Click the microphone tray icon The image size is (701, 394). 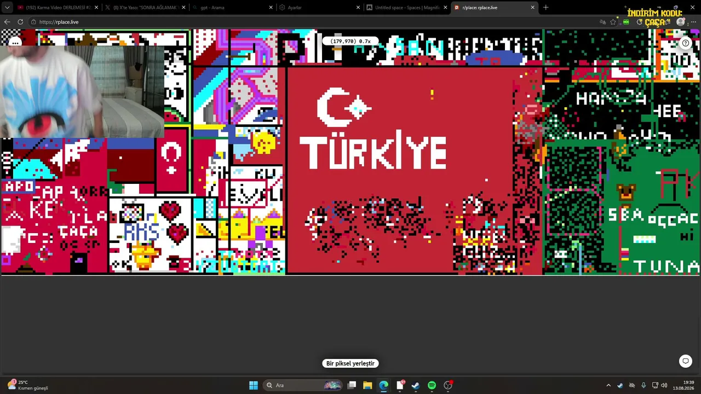(643, 385)
